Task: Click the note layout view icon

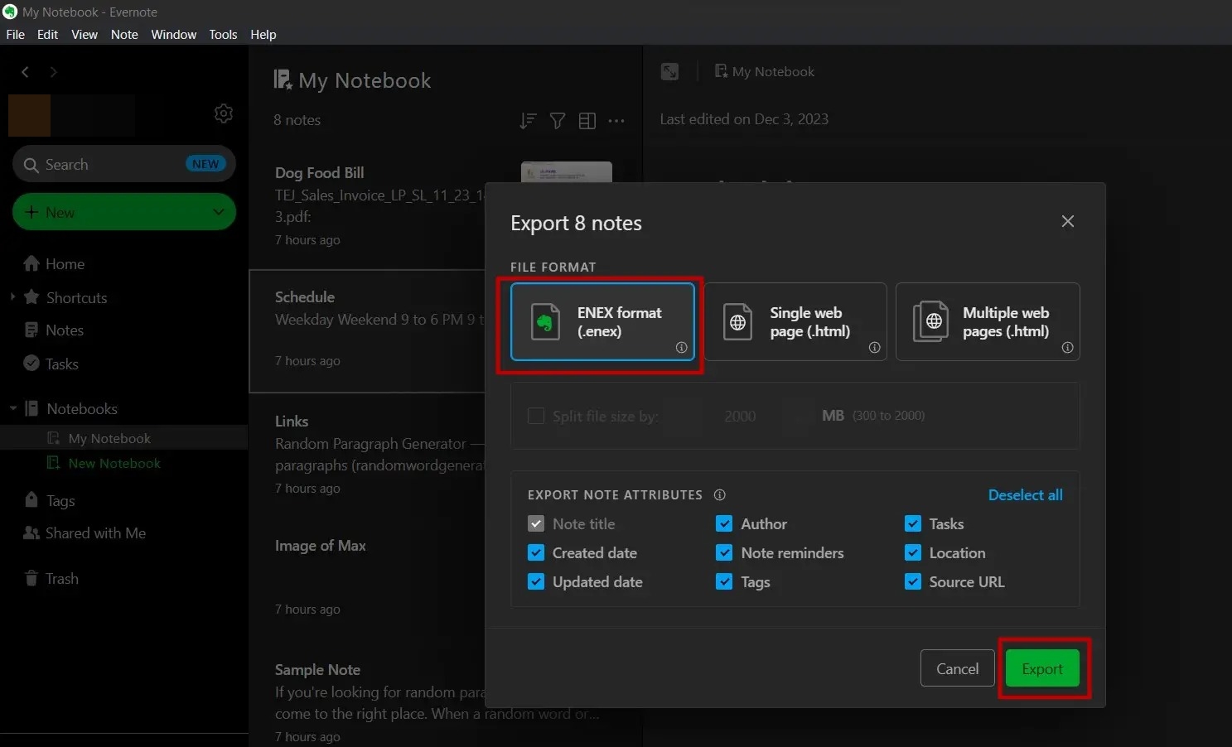Action: tap(587, 121)
